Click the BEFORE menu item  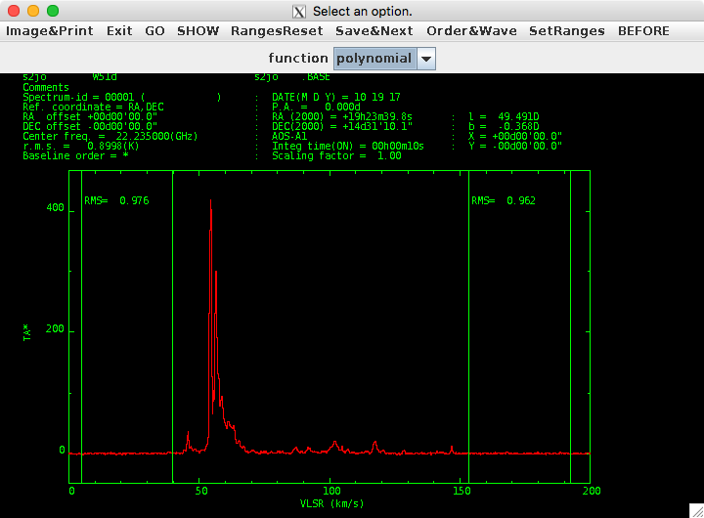pyautogui.click(x=643, y=31)
